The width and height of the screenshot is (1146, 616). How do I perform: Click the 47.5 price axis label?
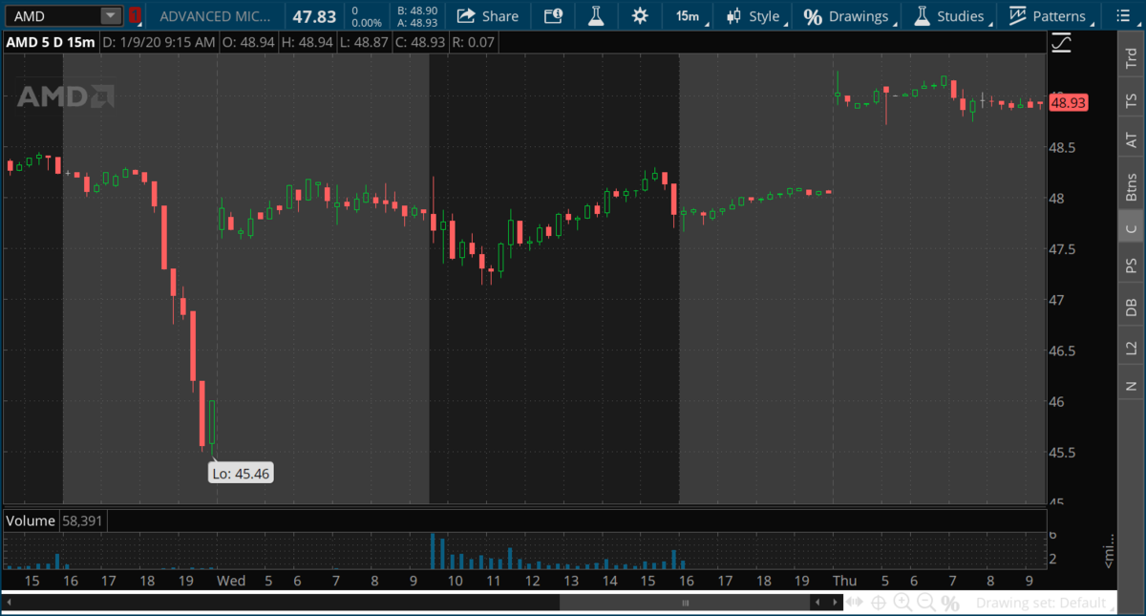pos(1064,249)
